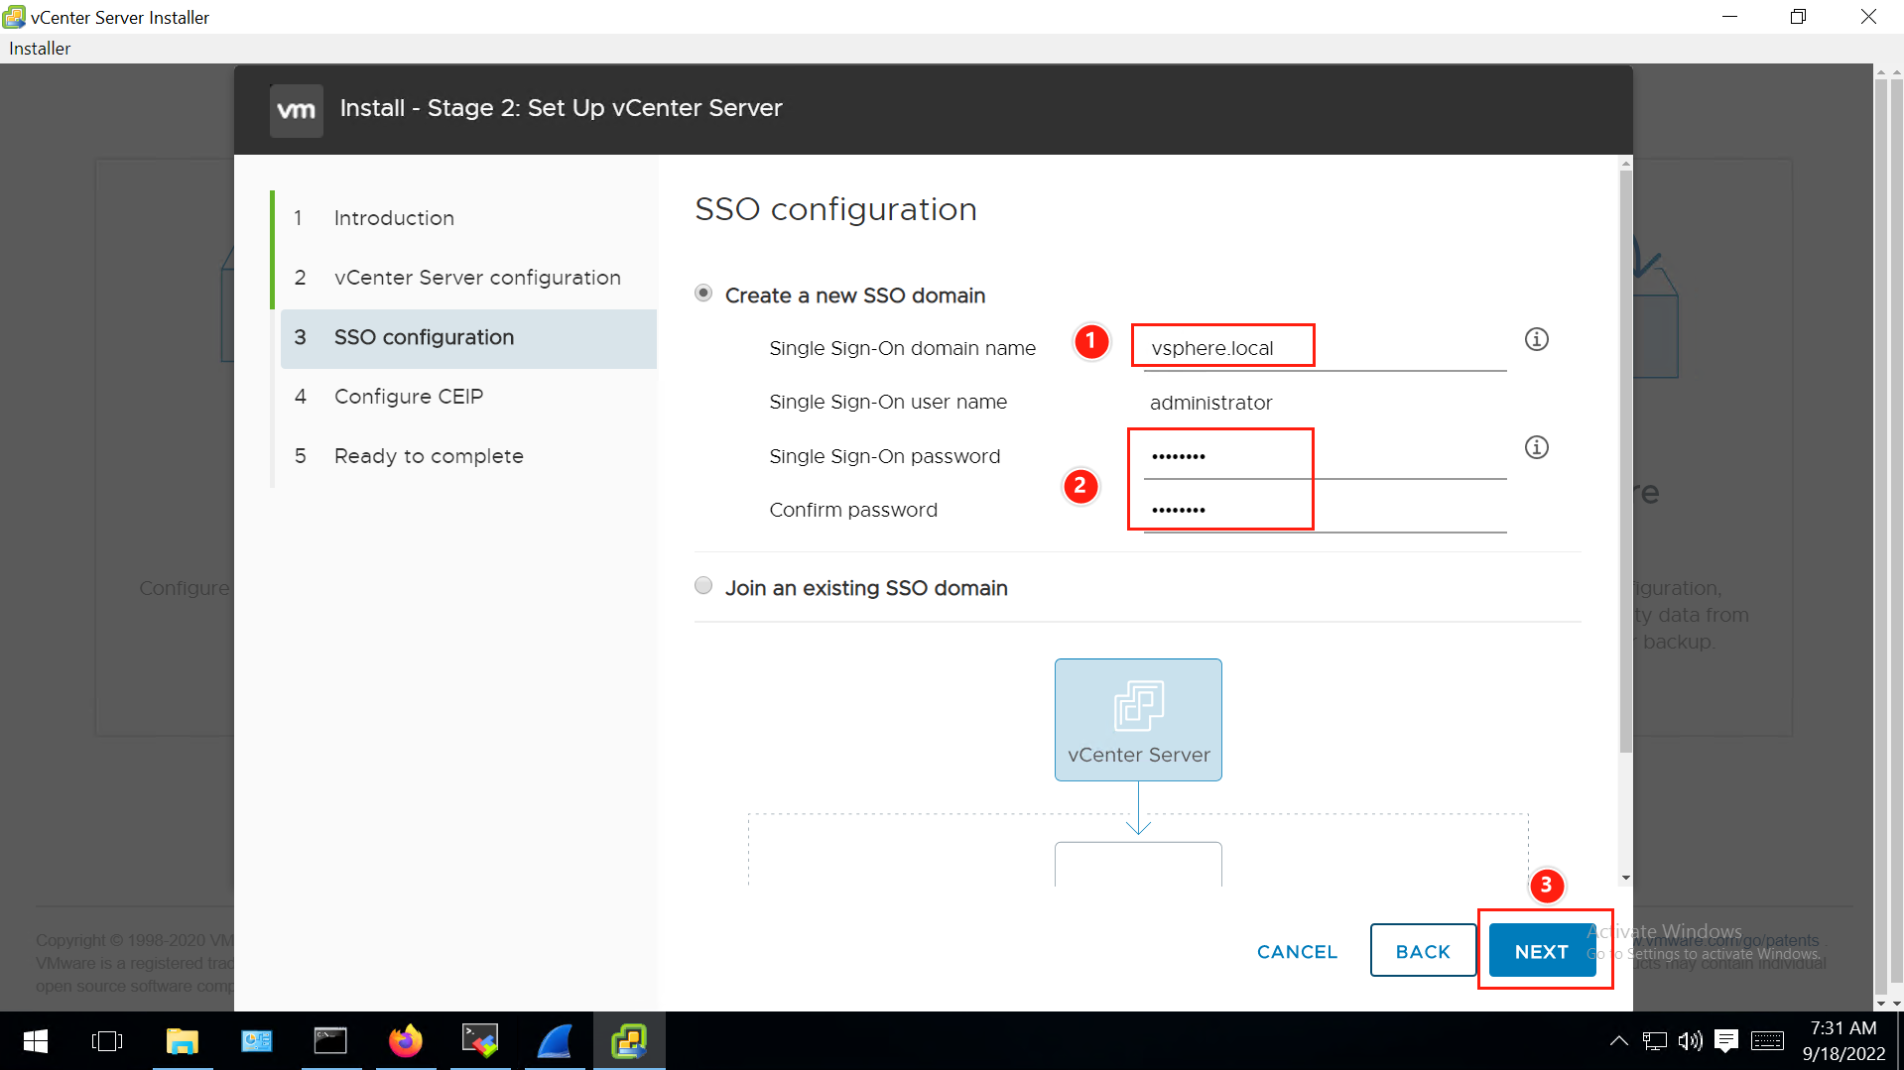Open Command Prompt from the taskbar
Viewport: 1904px width, 1070px height.
330,1040
